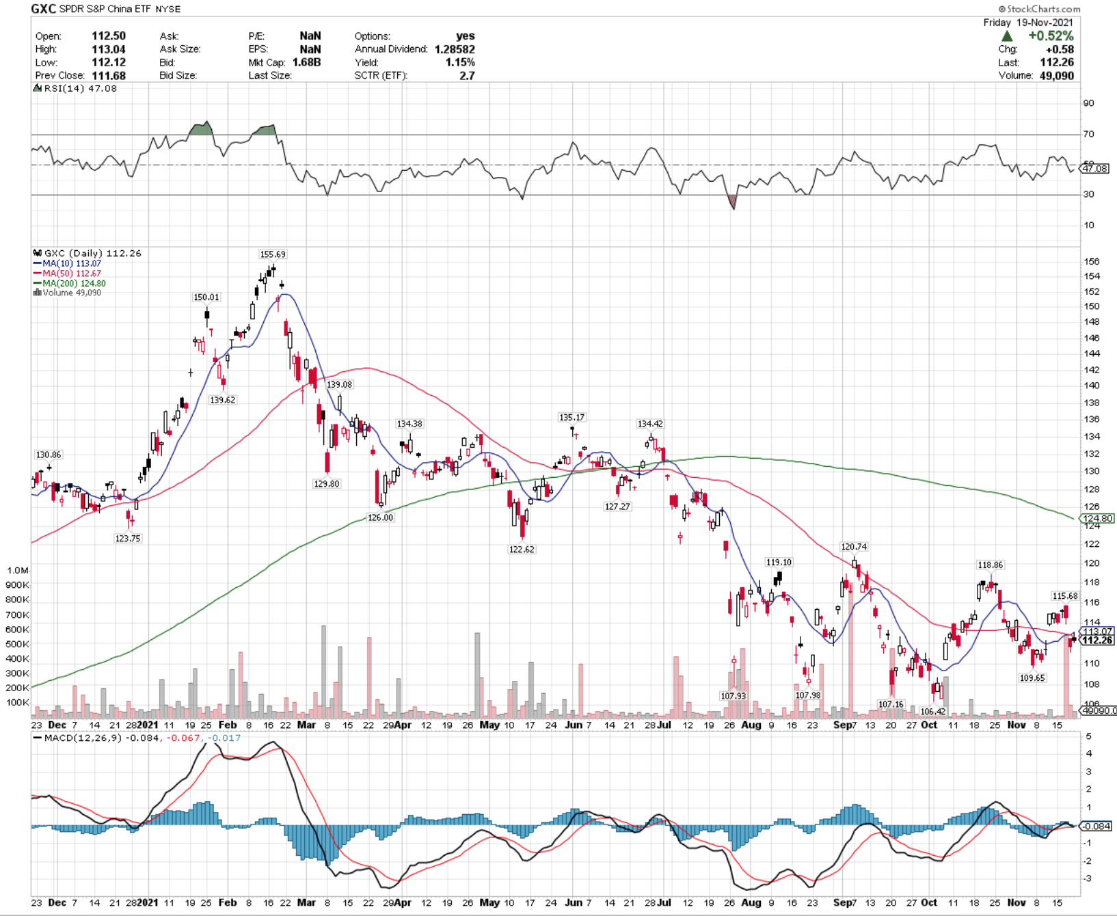The height and width of the screenshot is (916, 1117).
Task: Click the High value 113.04
Action: pos(109,49)
